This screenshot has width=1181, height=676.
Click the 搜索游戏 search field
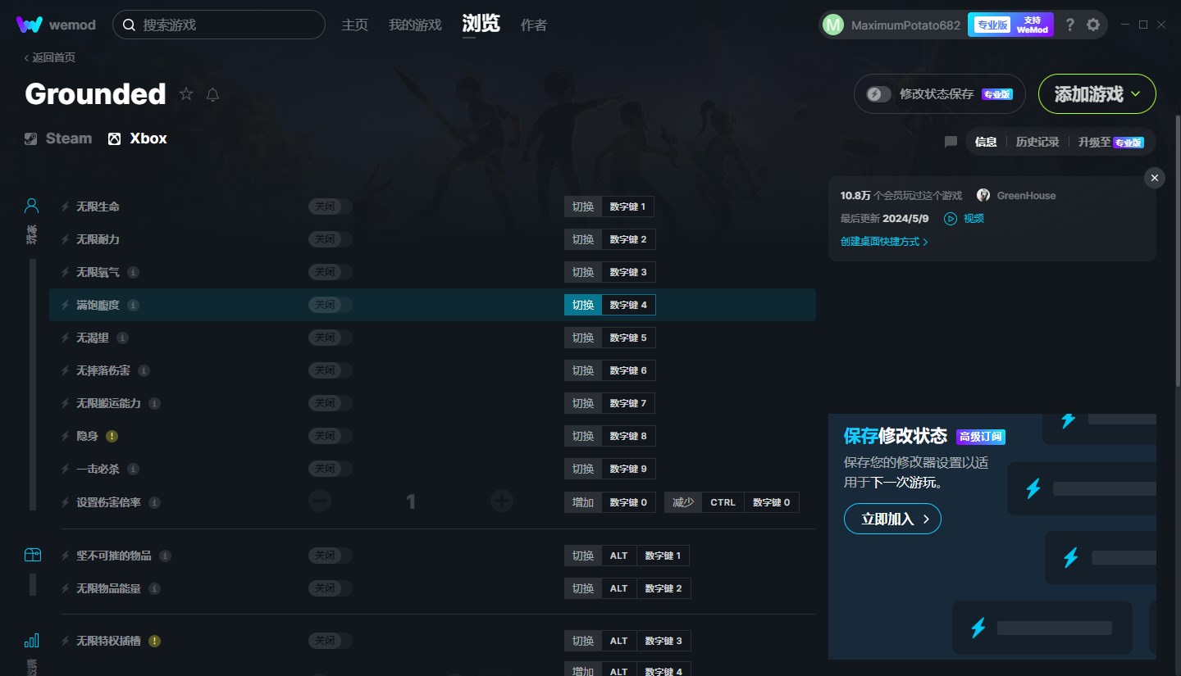coord(219,25)
